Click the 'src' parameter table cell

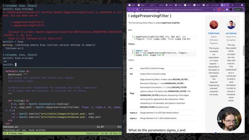131,68
